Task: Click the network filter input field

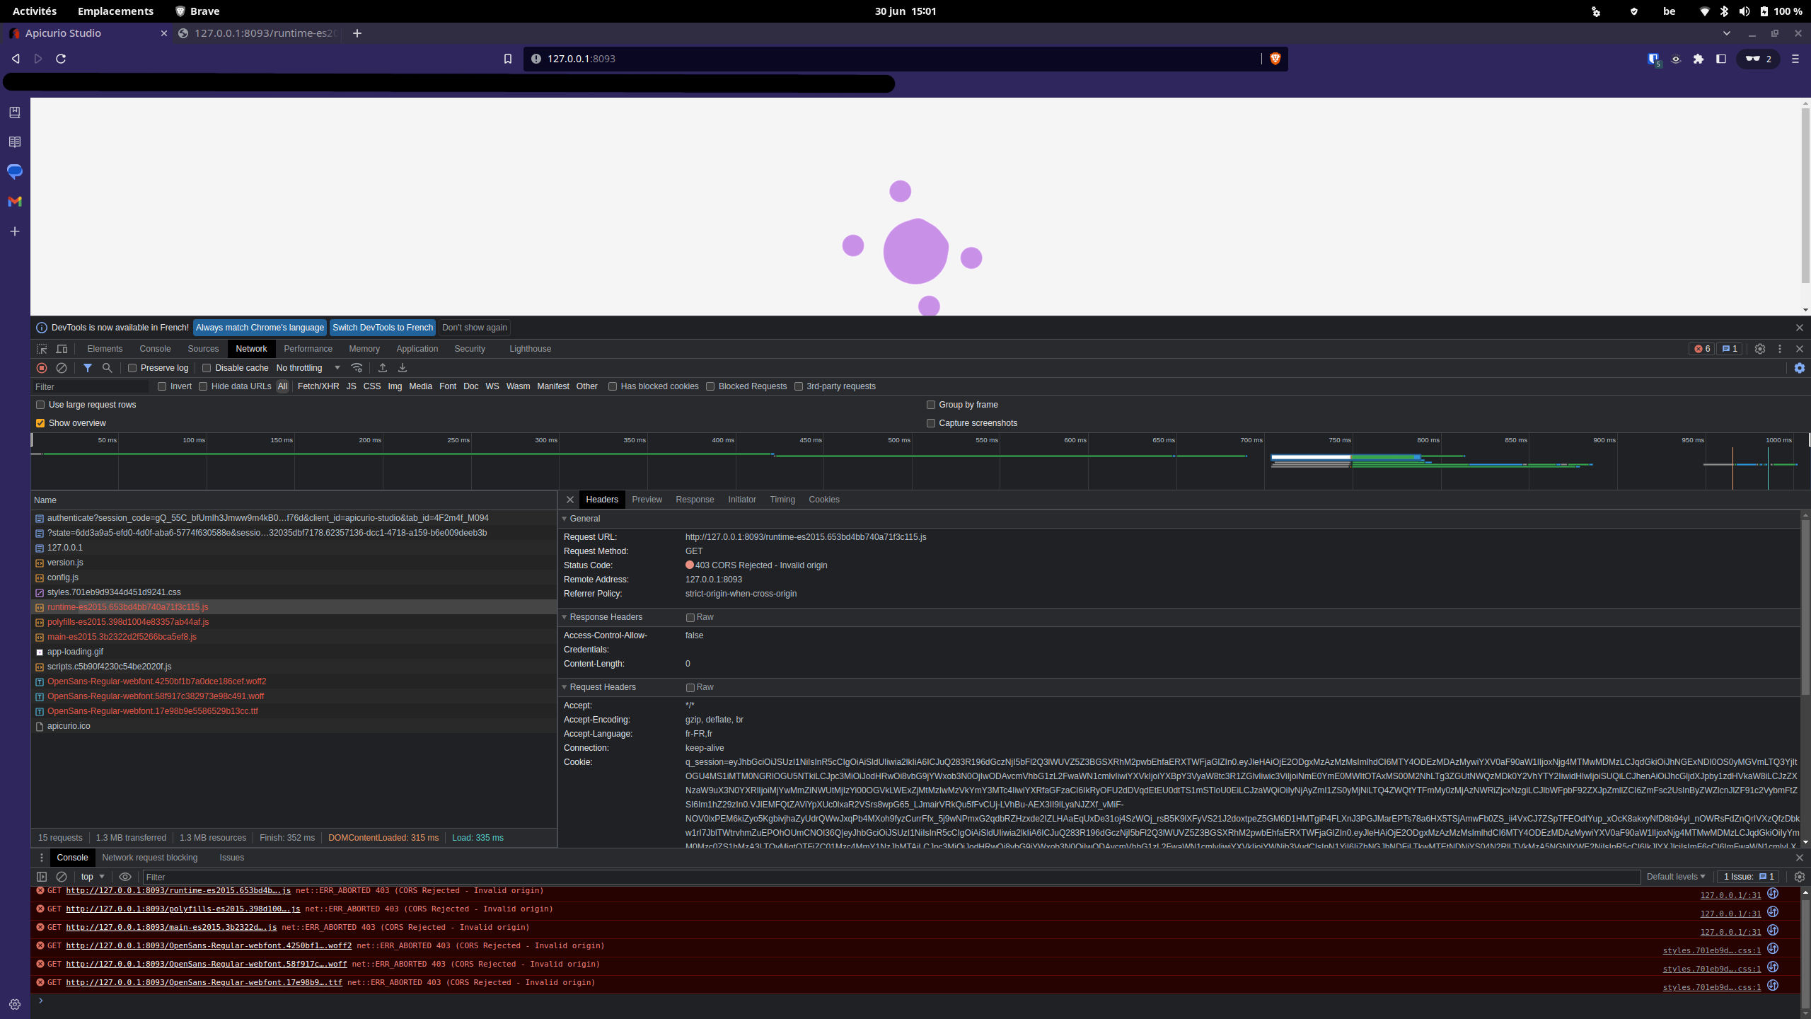Action: [91, 386]
